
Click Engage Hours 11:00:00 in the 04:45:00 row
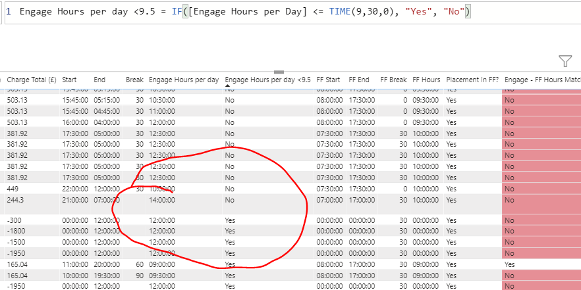pyautogui.click(x=162, y=111)
